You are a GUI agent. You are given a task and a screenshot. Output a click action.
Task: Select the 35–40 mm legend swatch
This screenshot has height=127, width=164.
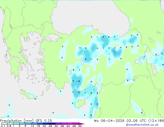coord(64,124)
